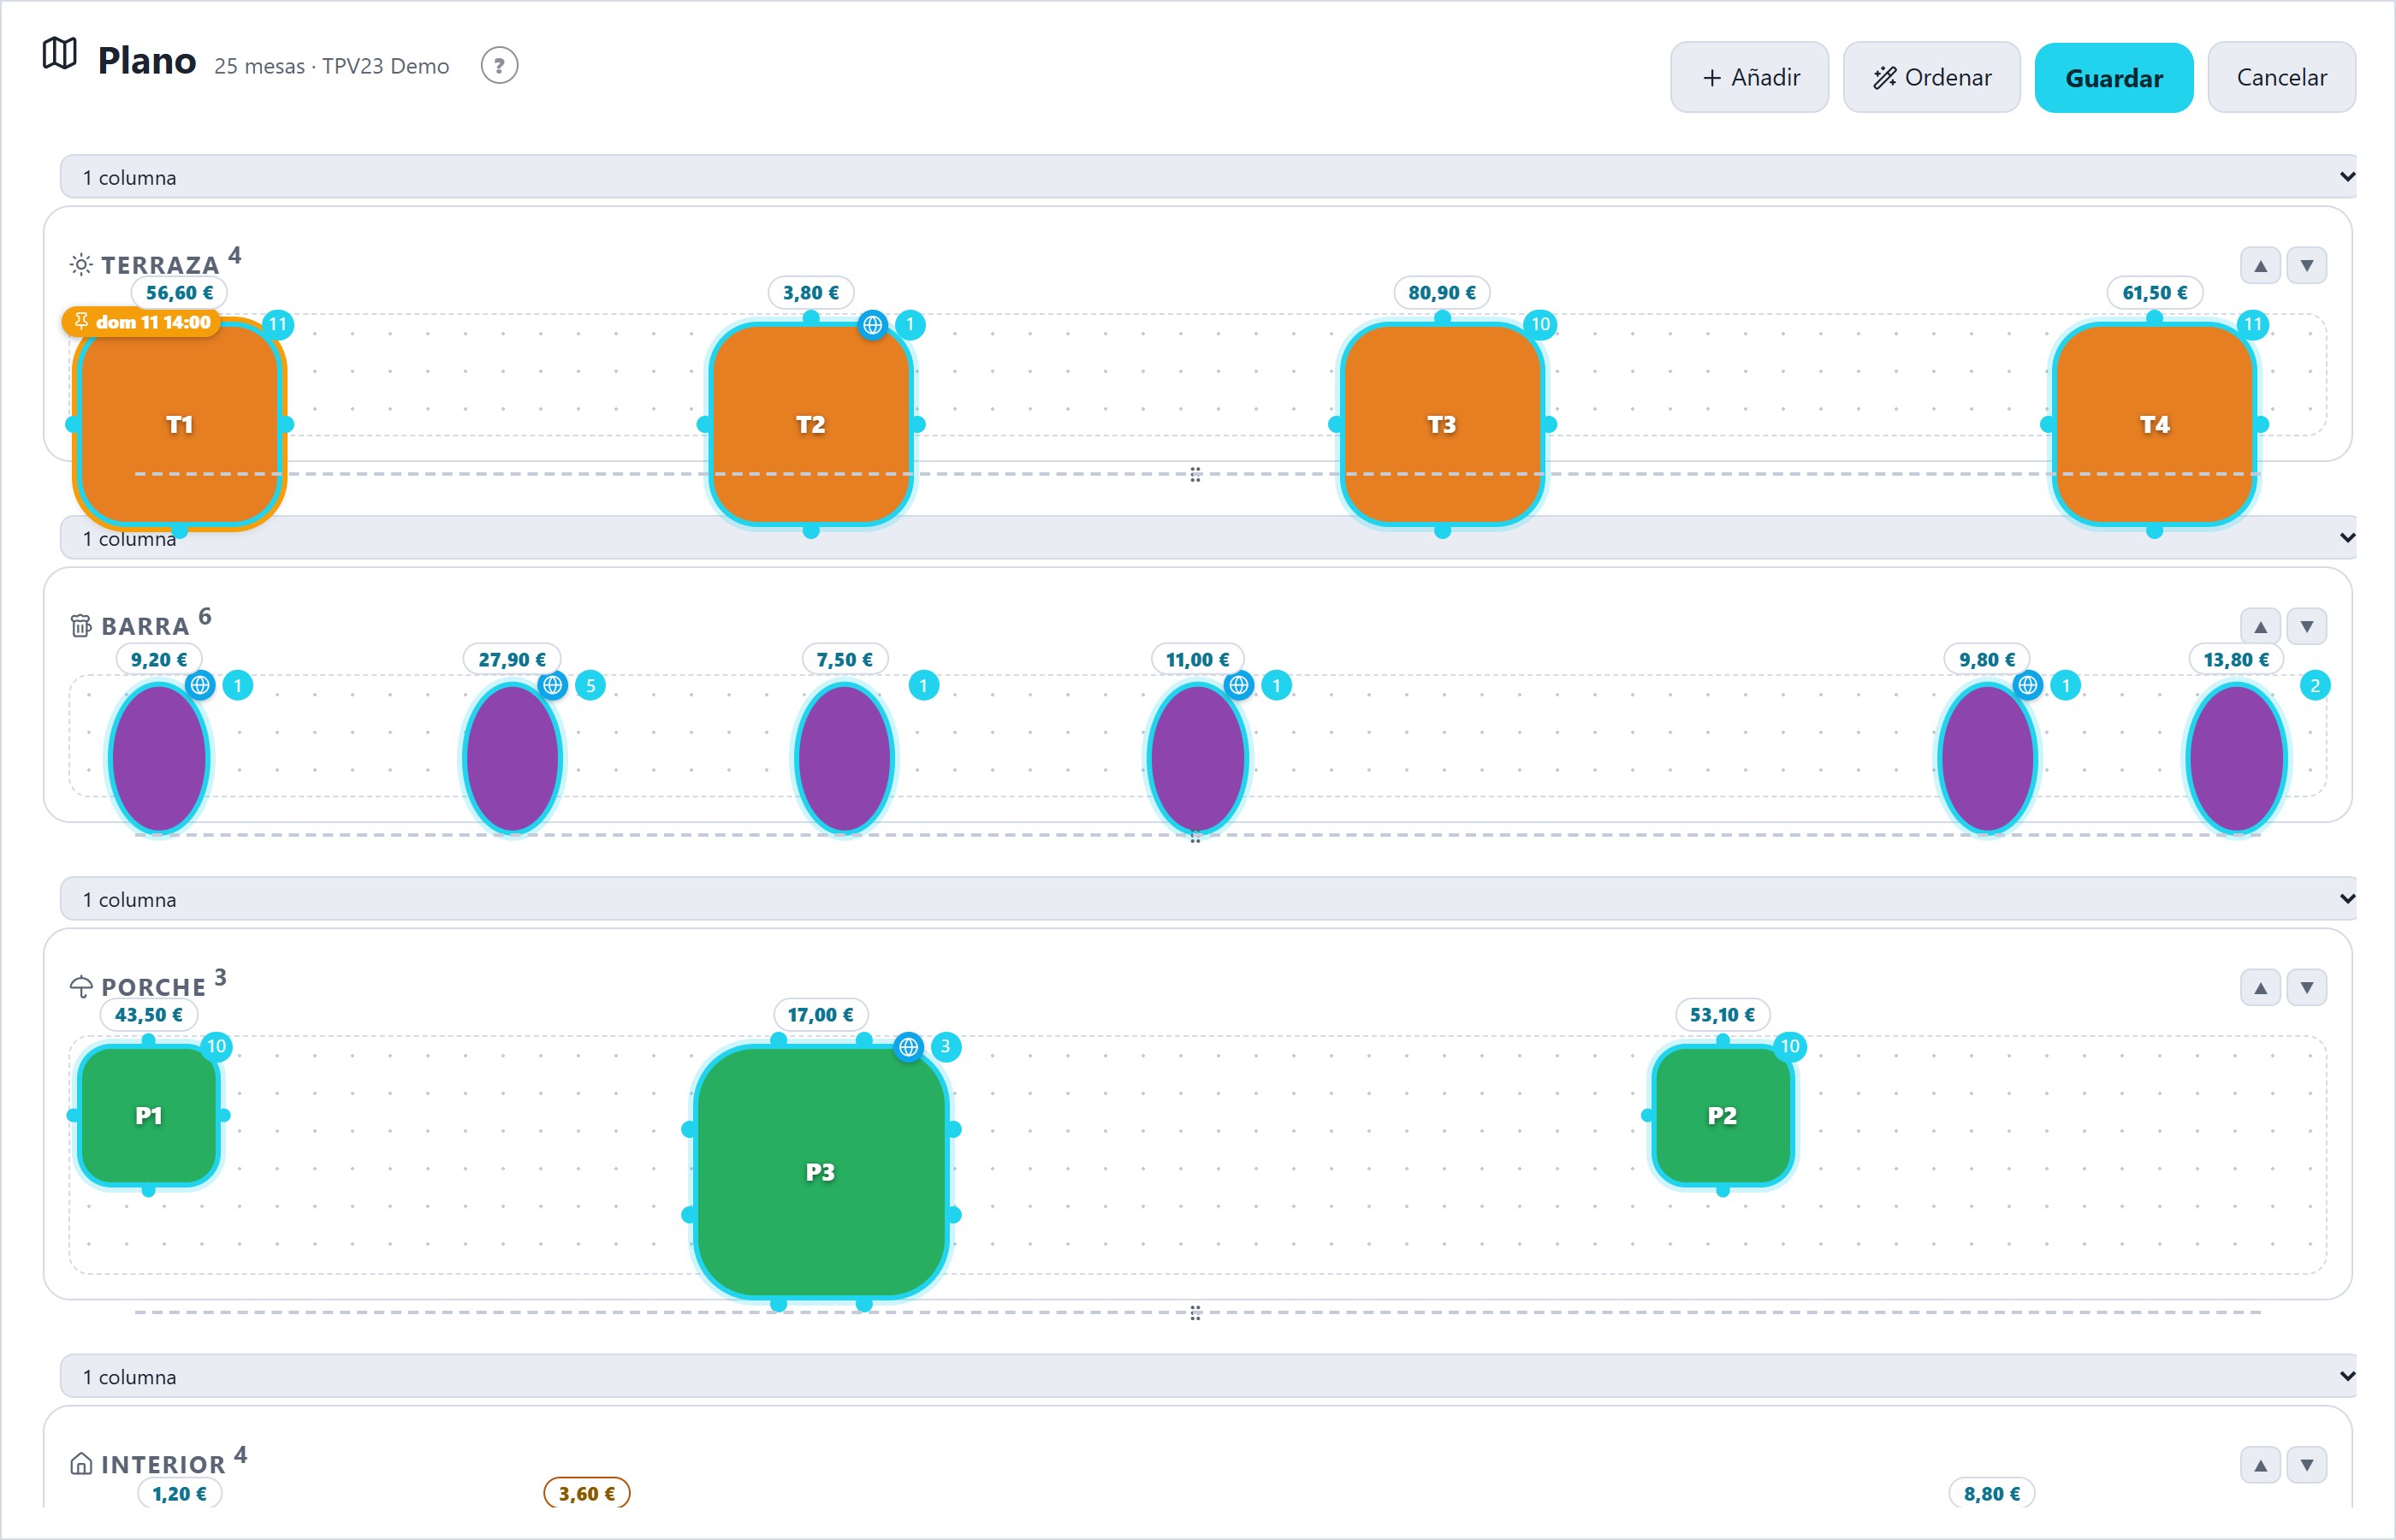Click the 80,90 € amount on T3
The width and height of the screenshot is (2396, 1540).
tap(1441, 293)
